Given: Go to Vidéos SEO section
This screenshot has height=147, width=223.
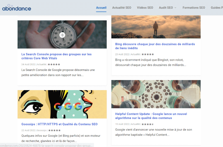Looking at the screenshot, I should 145,8.
